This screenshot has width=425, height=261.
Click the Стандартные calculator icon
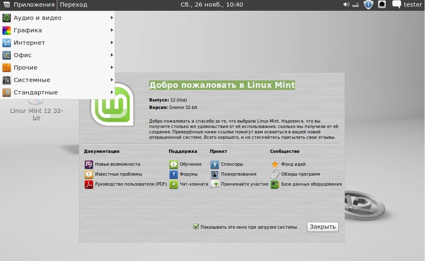click(x=7, y=92)
